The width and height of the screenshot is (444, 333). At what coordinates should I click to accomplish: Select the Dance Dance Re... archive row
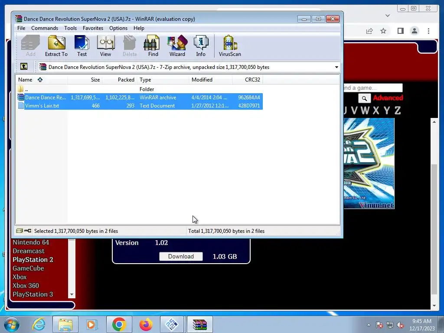pos(140,98)
